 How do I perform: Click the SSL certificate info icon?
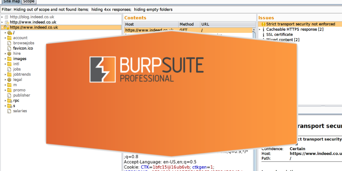(263, 35)
